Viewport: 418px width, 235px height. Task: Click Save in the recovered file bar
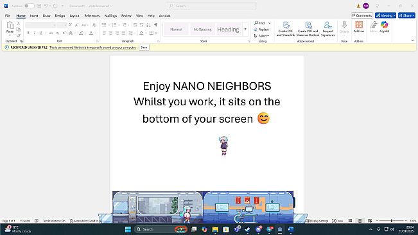pos(144,48)
